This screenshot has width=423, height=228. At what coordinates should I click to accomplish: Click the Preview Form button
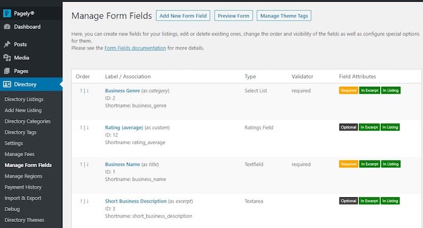pyautogui.click(x=234, y=16)
